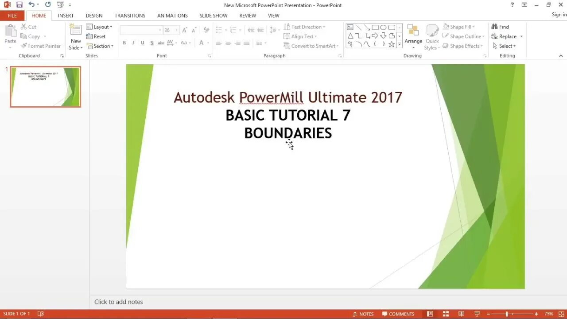The width and height of the screenshot is (567, 319).
Task: Select the Rounded Rectangle shape
Action: (392, 27)
